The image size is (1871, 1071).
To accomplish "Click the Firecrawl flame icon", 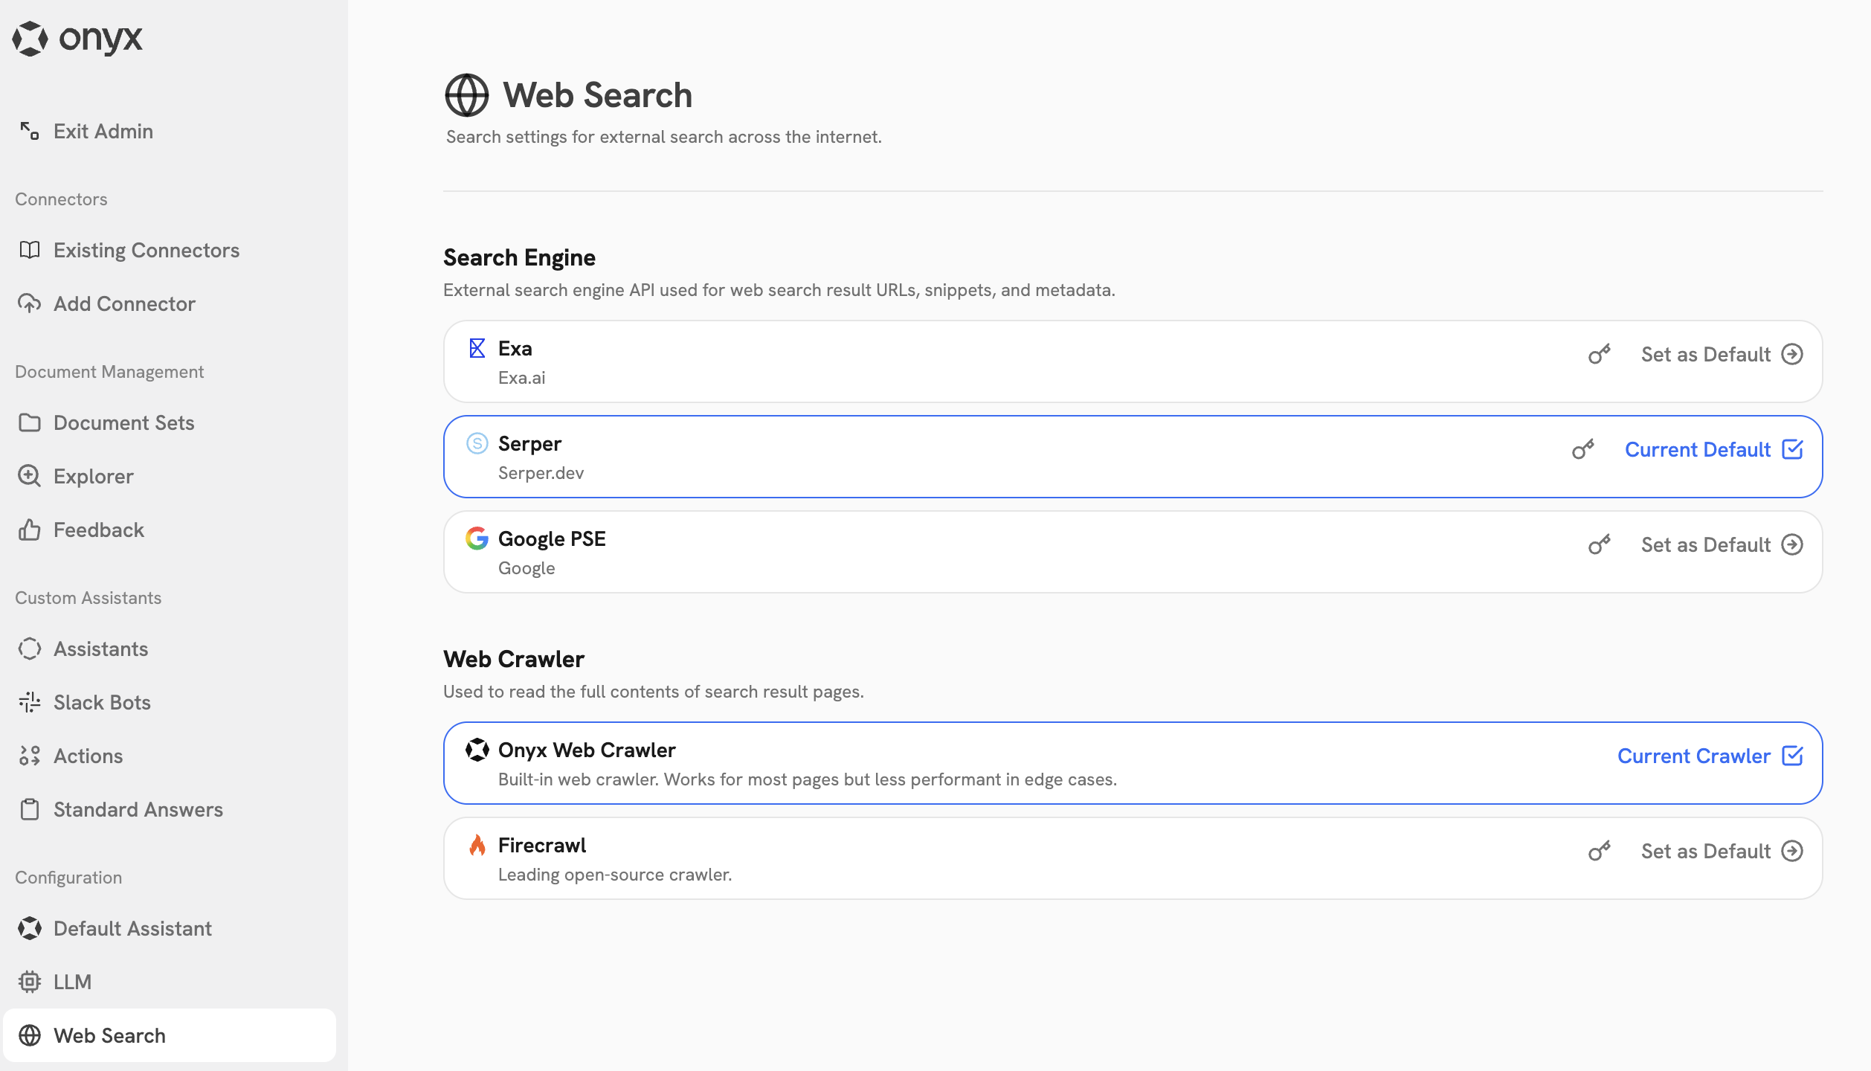I will [x=478, y=845].
